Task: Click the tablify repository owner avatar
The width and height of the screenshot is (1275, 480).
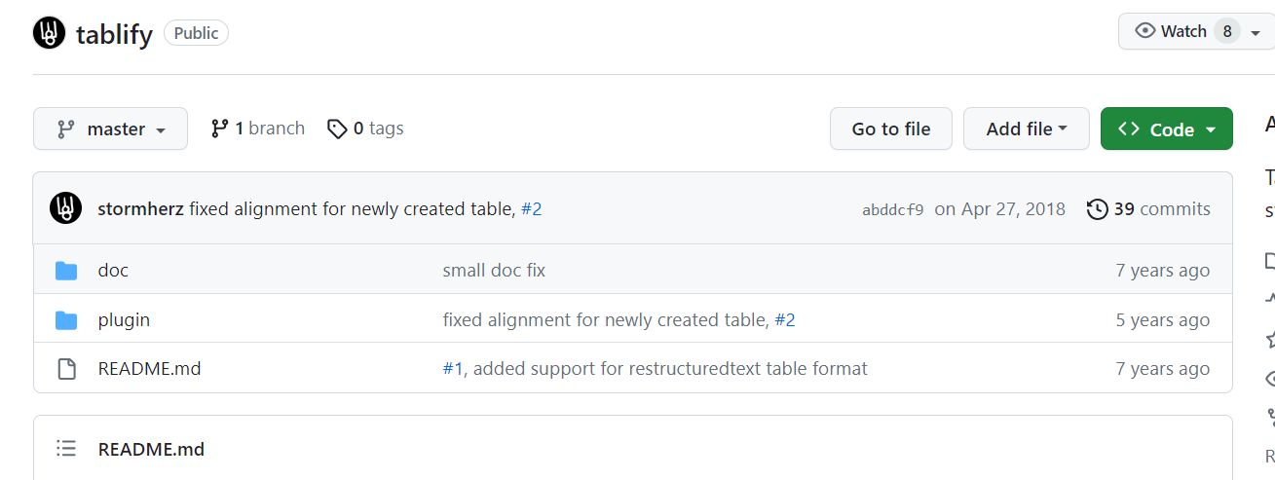Action: tap(49, 33)
